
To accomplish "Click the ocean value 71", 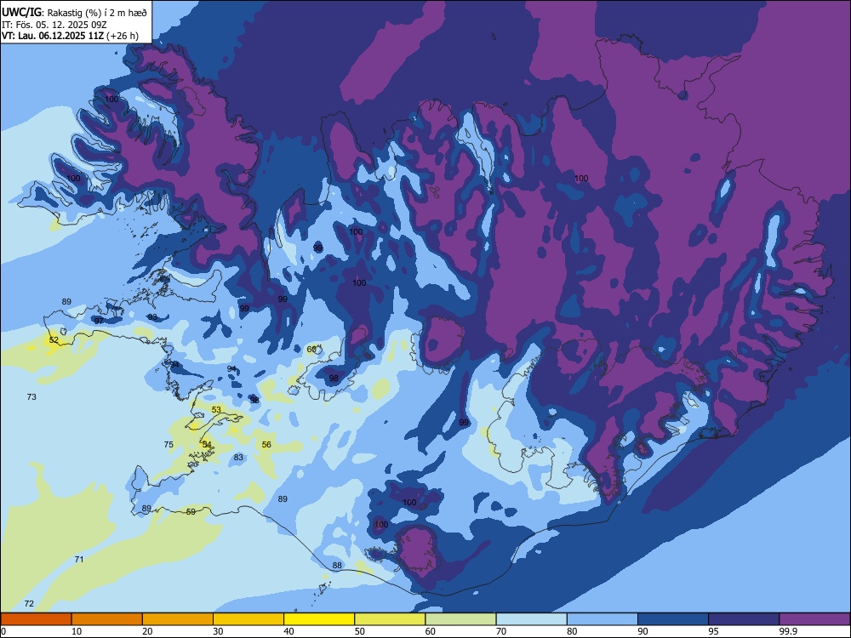I will coord(78,560).
